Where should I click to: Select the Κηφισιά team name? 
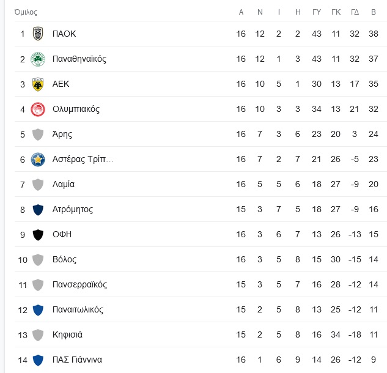[67, 334]
